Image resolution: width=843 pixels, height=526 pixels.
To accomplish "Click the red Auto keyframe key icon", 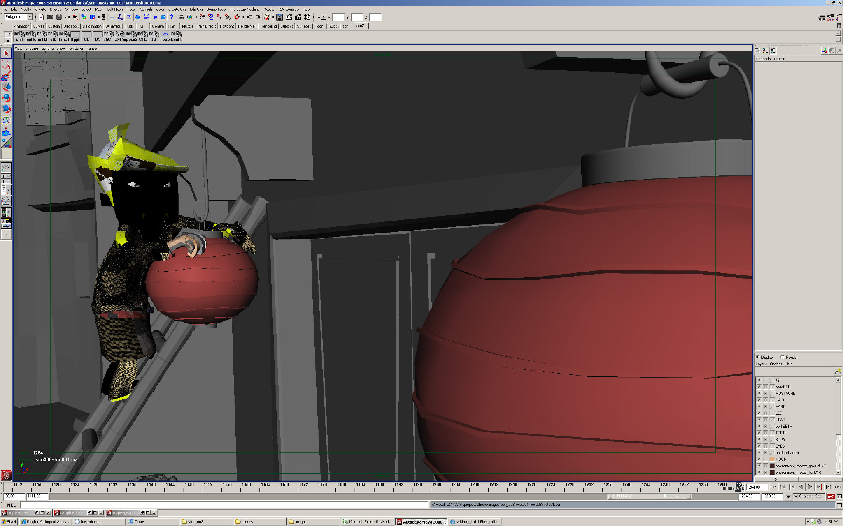I will coord(831,496).
